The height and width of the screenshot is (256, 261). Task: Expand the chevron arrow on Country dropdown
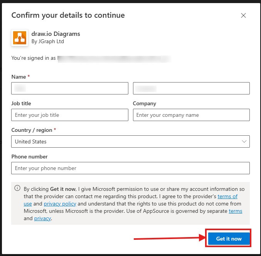click(x=244, y=141)
